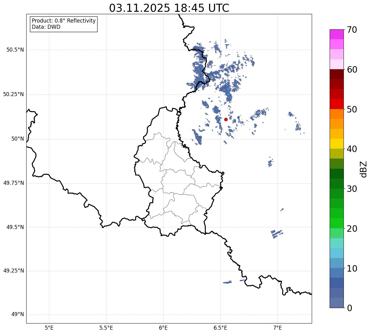Viewport: 371px width, 334px height.
Task: Click the dark maroon band below 60
Action: click(x=335, y=74)
